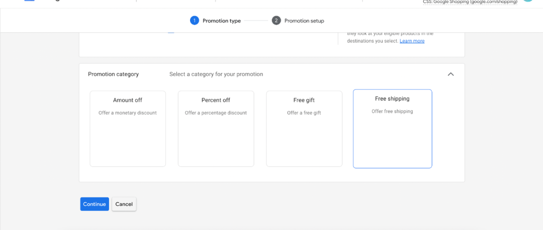Choose the Percent off category card
Screen dimensions: 543x230
click(x=216, y=129)
